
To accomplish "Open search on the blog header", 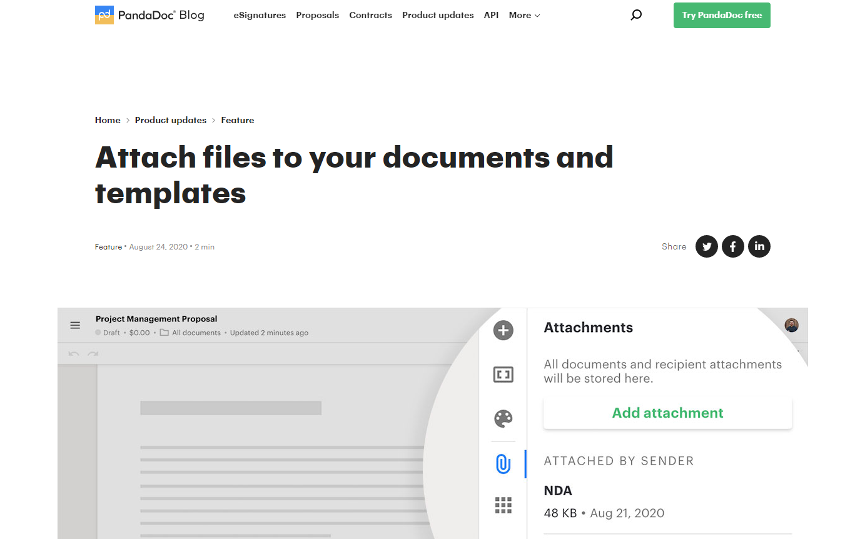I will [x=636, y=14].
